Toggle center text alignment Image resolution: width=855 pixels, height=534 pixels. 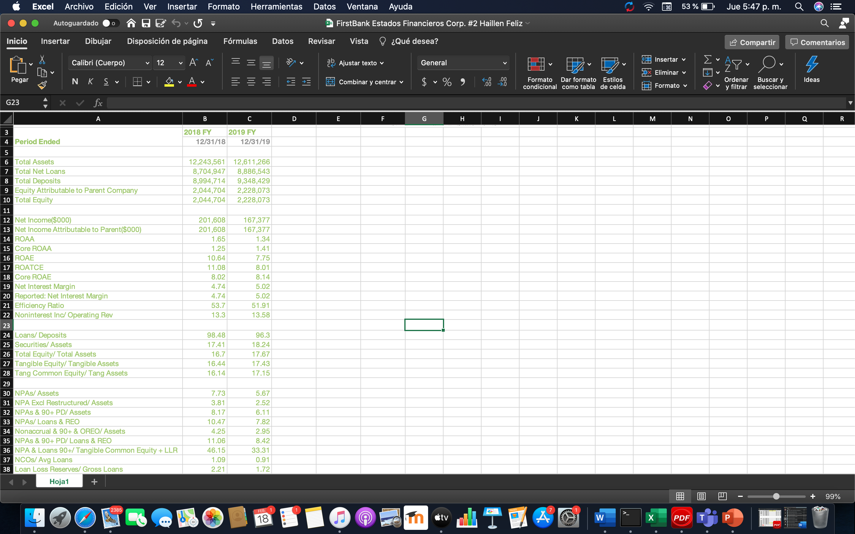click(251, 82)
